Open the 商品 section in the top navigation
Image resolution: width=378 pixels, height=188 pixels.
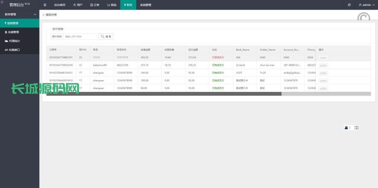point(111,5)
